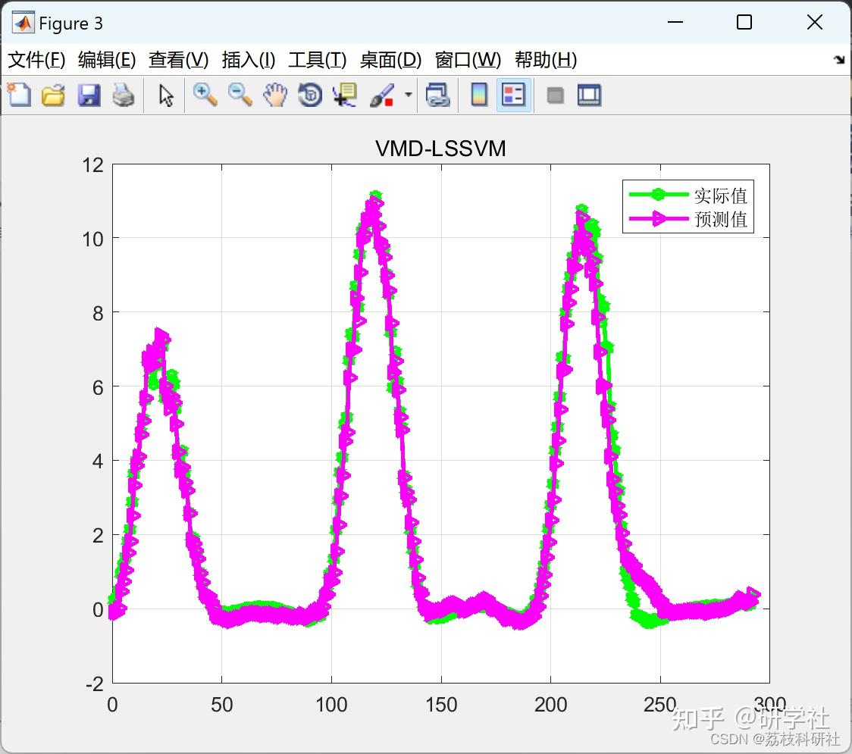Save the figure with the floppy icon
Image resolution: width=852 pixels, height=754 pixels.
click(89, 95)
